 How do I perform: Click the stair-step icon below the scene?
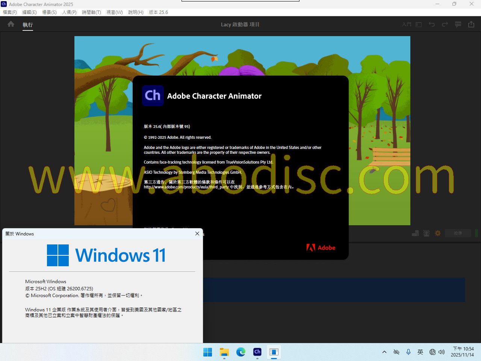pos(415,233)
